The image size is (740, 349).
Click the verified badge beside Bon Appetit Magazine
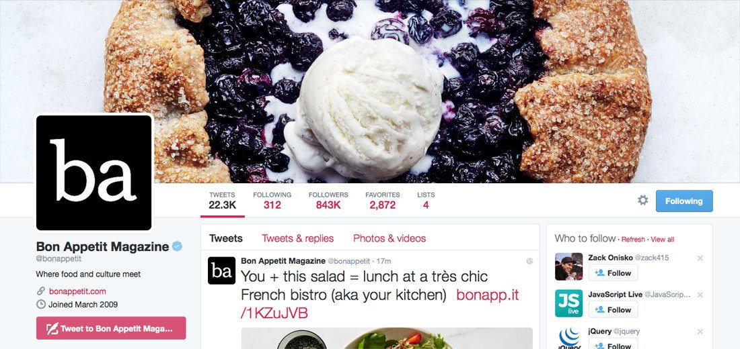click(x=177, y=246)
